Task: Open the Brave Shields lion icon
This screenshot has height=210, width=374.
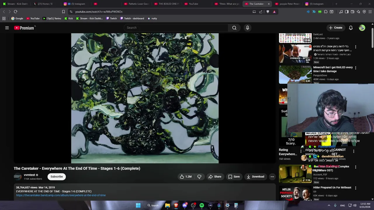Action: [268, 12]
